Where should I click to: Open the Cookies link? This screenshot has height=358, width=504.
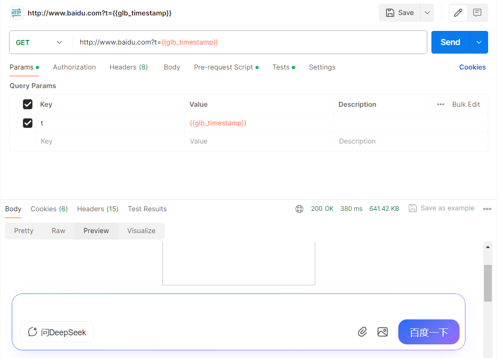(x=472, y=67)
